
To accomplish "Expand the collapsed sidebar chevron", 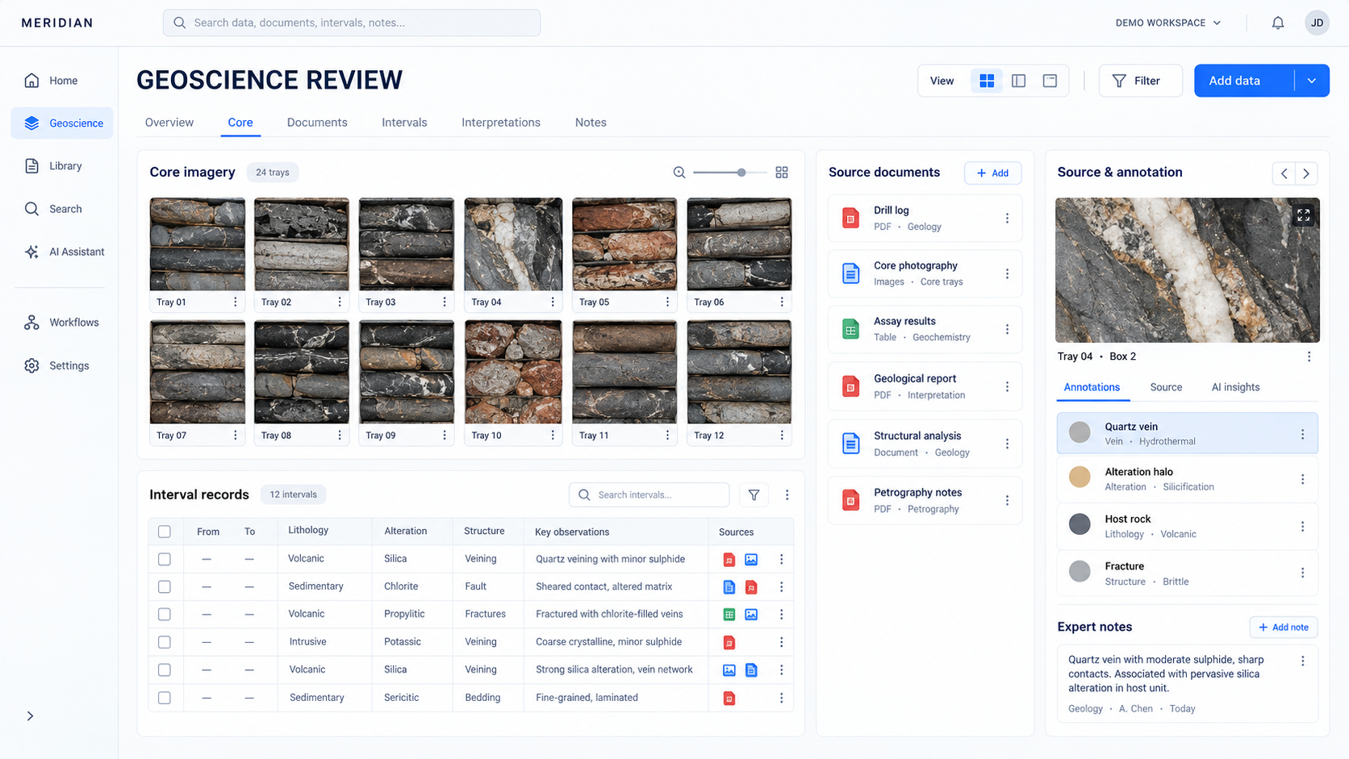I will (x=30, y=716).
